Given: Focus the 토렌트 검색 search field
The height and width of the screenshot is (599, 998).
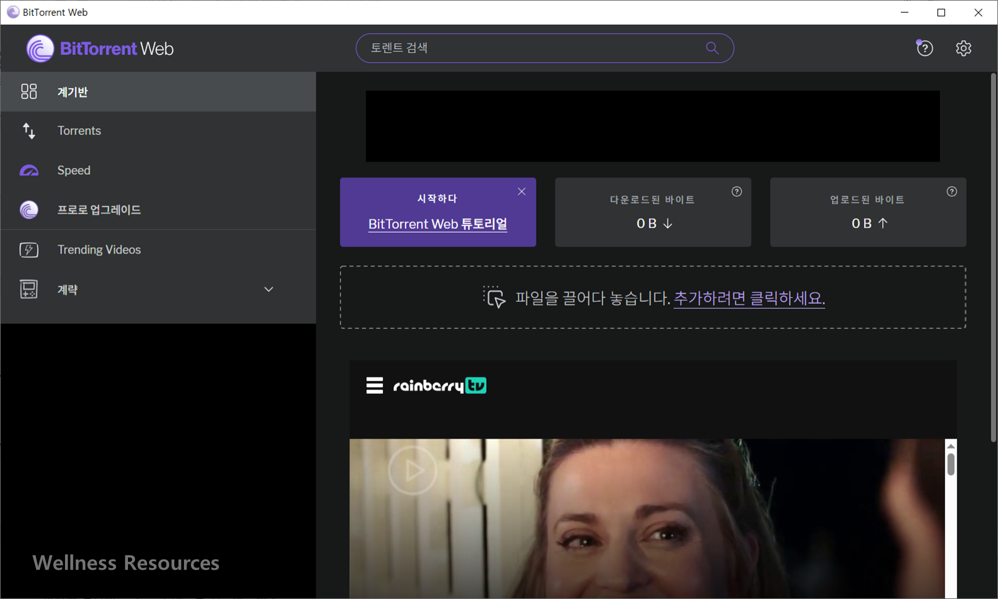Looking at the screenshot, I should point(544,48).
